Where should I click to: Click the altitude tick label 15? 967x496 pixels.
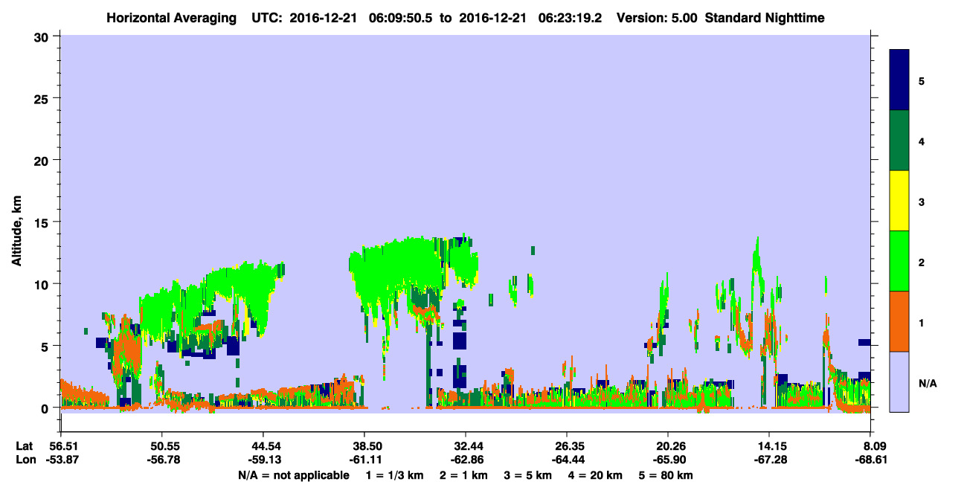tap(43, 222)
